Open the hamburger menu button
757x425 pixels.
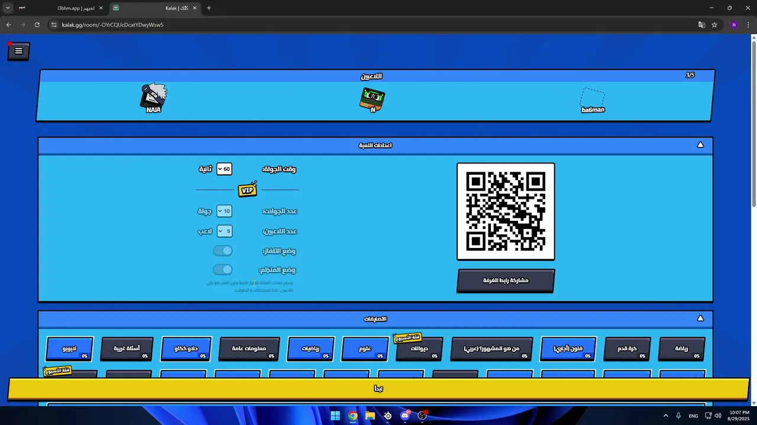(18, 51)
